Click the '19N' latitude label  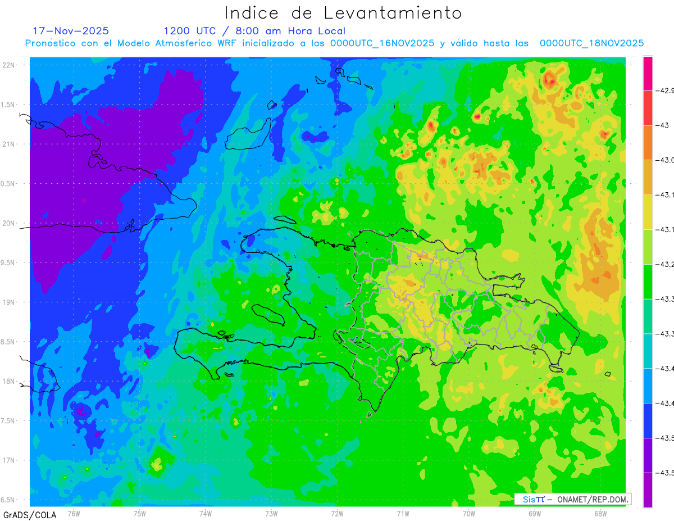[x=10, y=302]
